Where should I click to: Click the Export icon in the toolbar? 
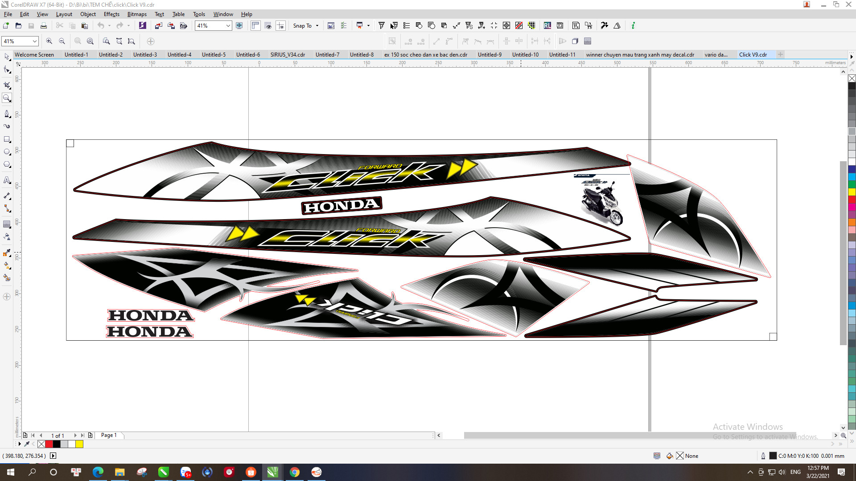pos(171,26)
